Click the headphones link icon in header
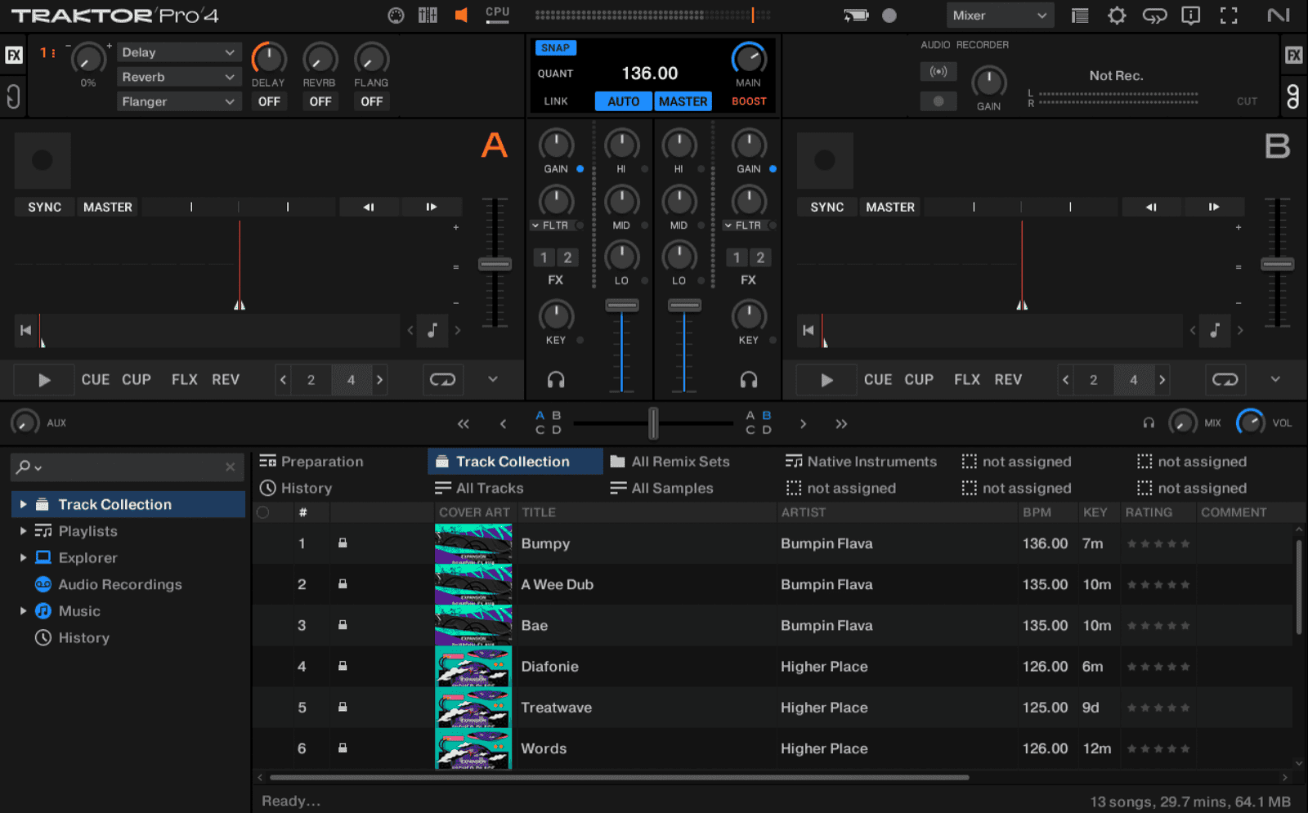 pyautogui.click(x=1154, y=16)
